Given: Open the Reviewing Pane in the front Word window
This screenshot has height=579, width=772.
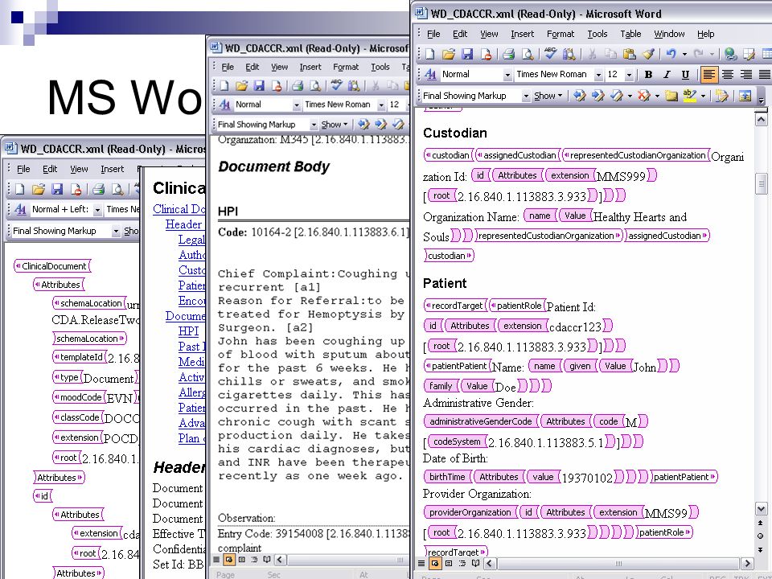Looking at the screenshot, I should (x=745, y=96).
